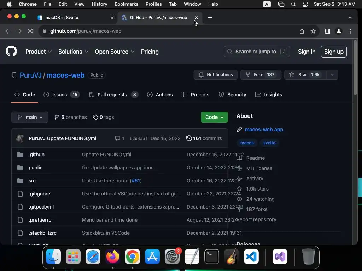This screenshot has height=271, width=362.
Task: Click the svelte topic tag
Action: click(269, 143)
